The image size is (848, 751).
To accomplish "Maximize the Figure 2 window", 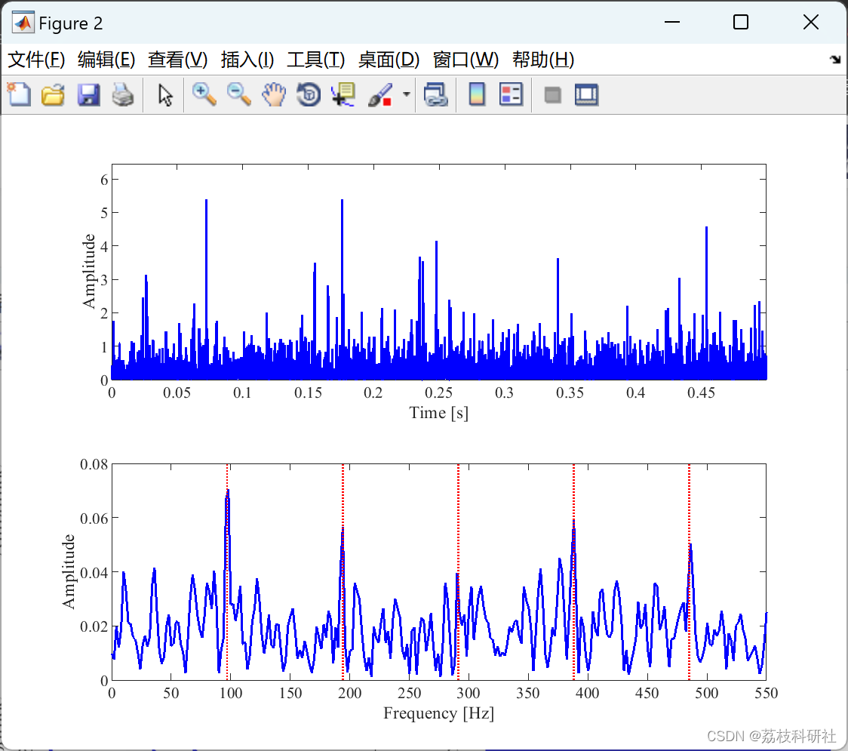I will coord(741,22).
